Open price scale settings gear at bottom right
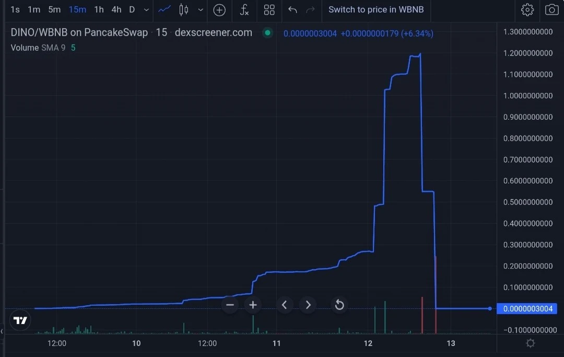Screen dimensions: 564x357 (x=530, y=343)
